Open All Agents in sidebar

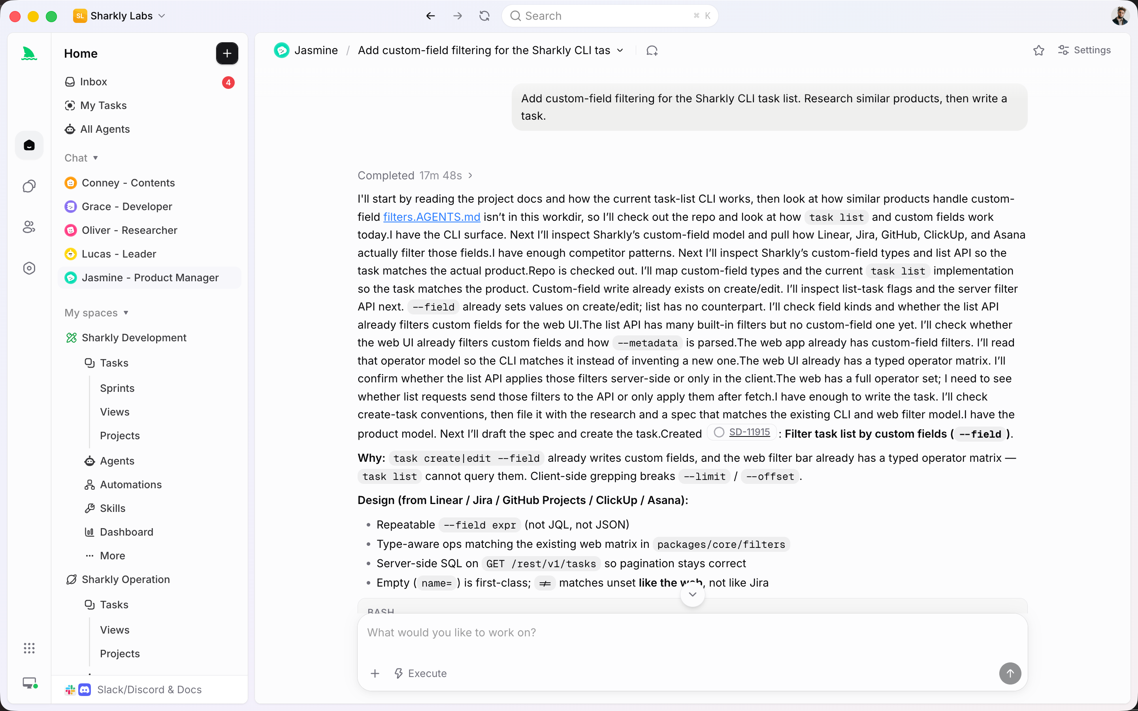click(x=149, y=129)
